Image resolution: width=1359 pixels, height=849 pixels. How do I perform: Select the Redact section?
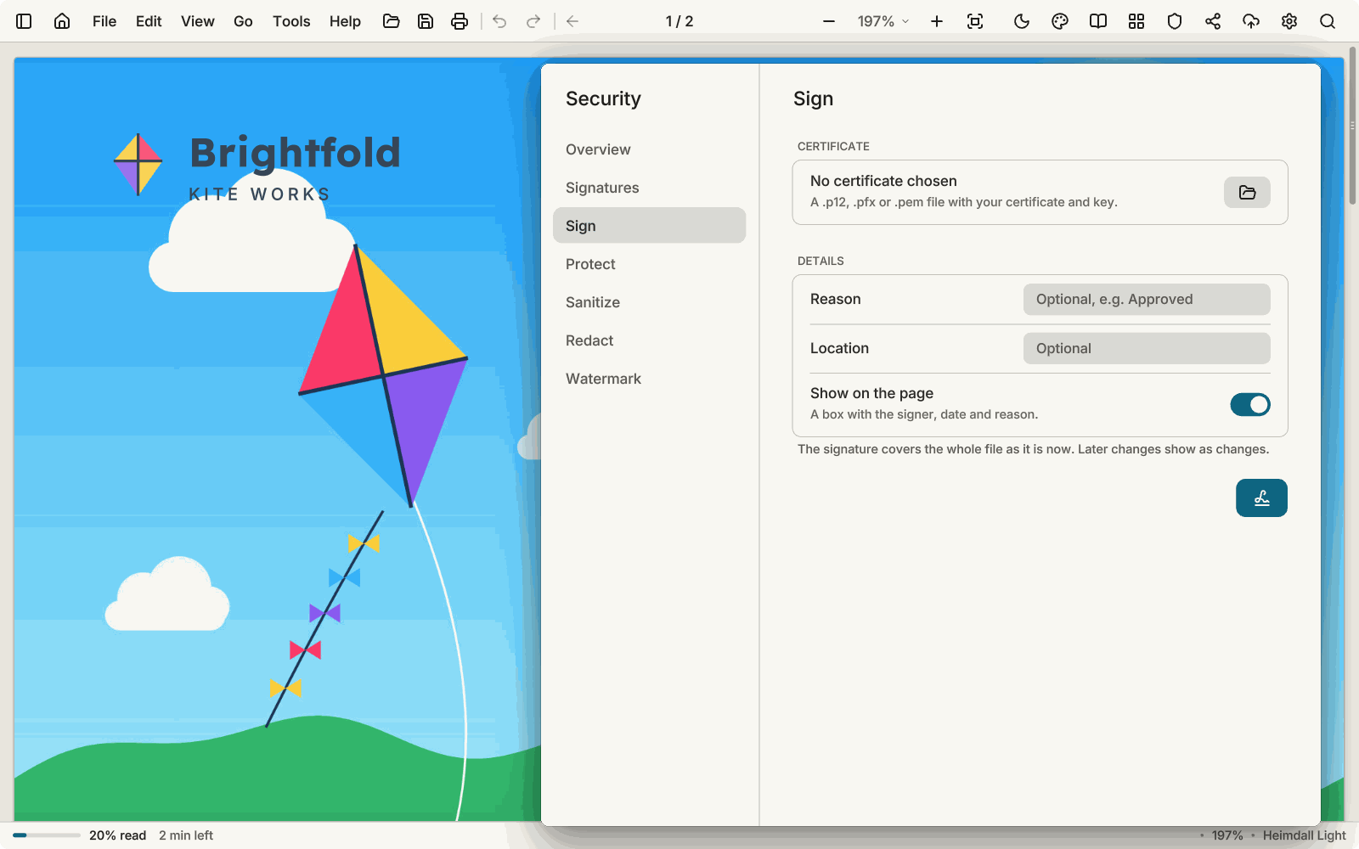point(649,340)
